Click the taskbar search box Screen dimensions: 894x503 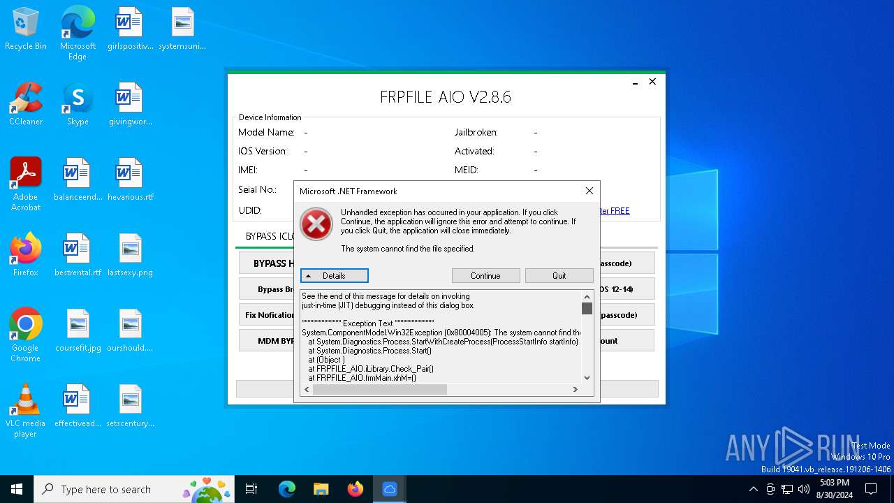click(135, 489)
